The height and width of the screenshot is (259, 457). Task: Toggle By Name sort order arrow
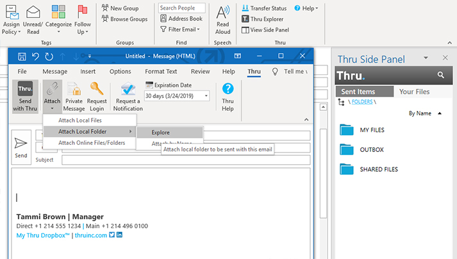pyautogui.click(x=440, y=113)
